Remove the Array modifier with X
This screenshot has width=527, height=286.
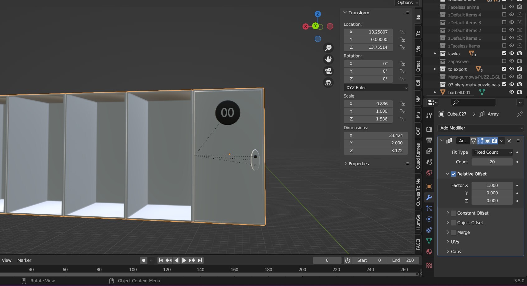tap(509, 141)
